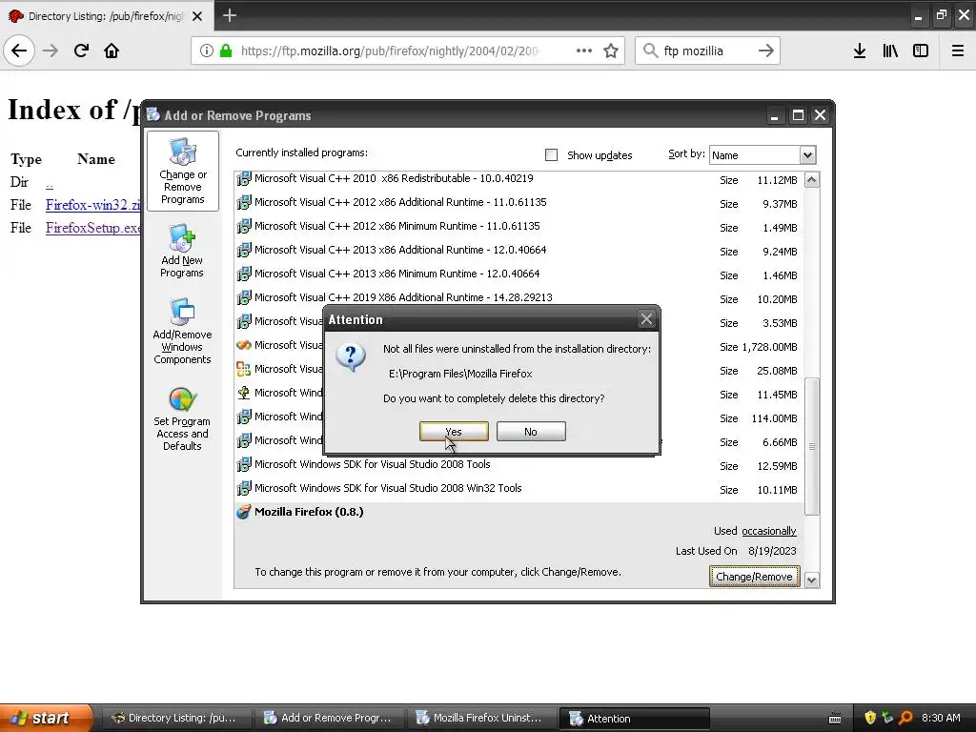Select Visual C++ 2012 x86 Minimum Runtime row
The width and height of the screenshot is (976, 732).
519,226
